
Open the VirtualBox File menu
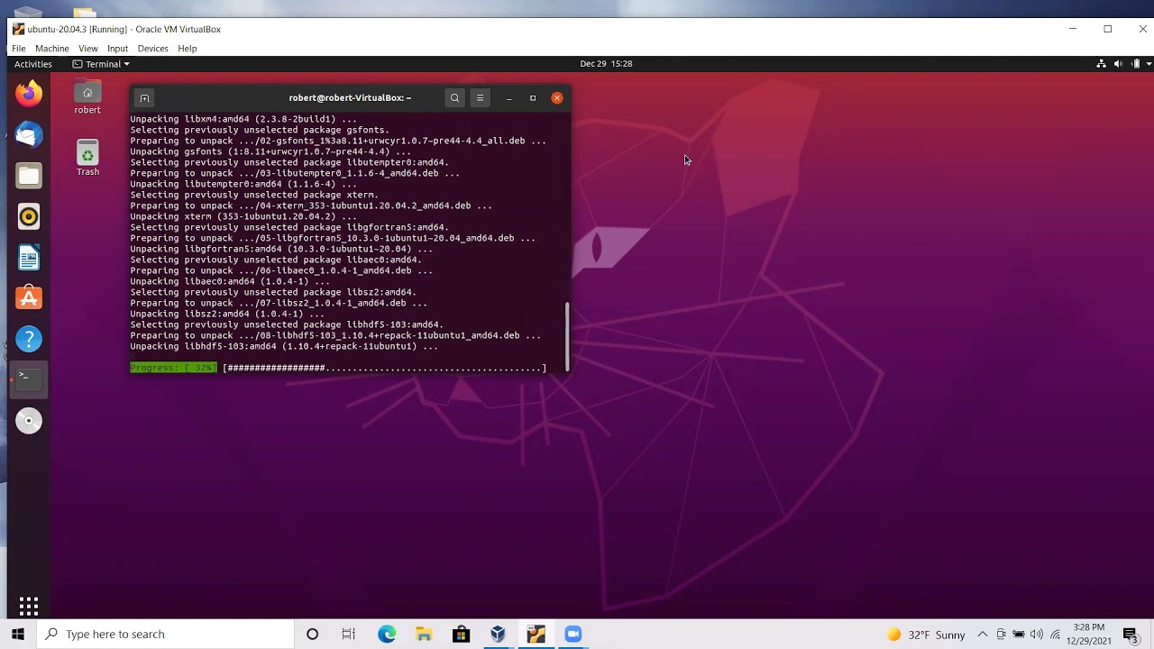point(18,49)
